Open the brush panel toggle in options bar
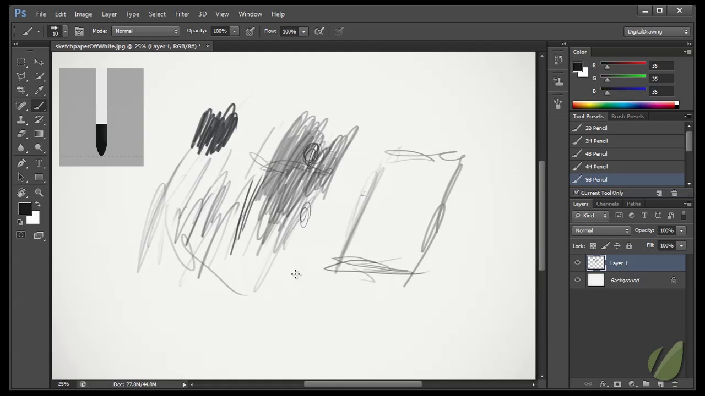 pyautogui.click(x=79, y=31)
